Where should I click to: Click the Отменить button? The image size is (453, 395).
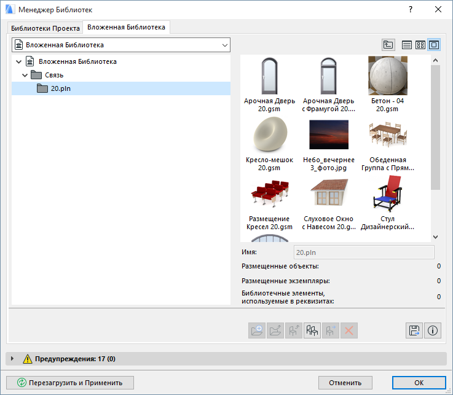345,383
